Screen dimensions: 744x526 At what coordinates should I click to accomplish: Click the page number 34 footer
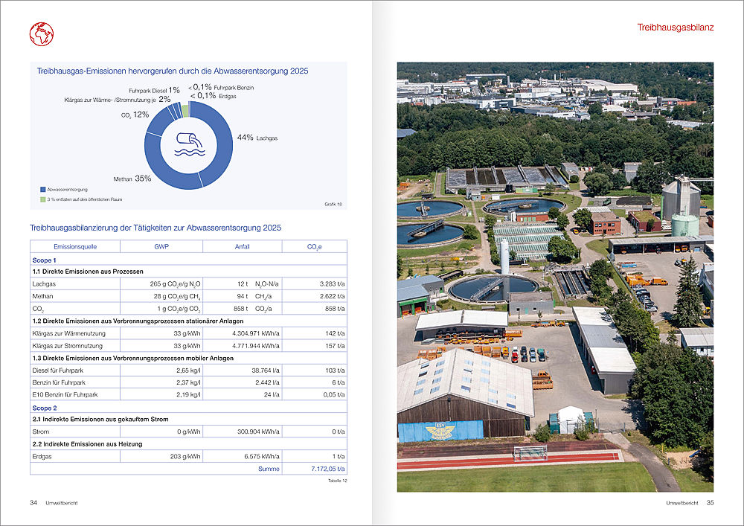click(x=33, y=503)
